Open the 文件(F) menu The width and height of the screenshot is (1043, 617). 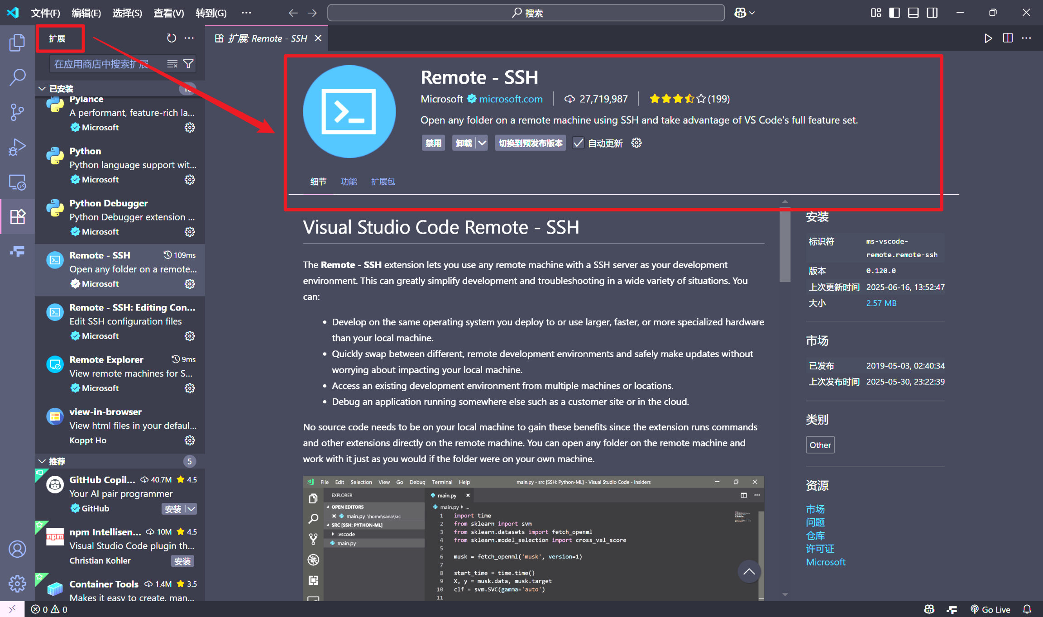pyautogui.click(x=45, y=13)
